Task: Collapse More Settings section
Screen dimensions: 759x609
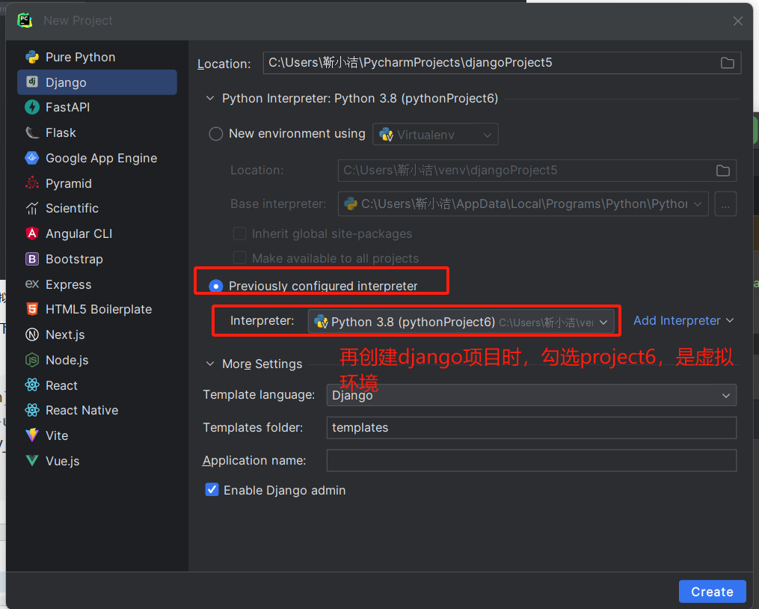Action: [210, 364]
